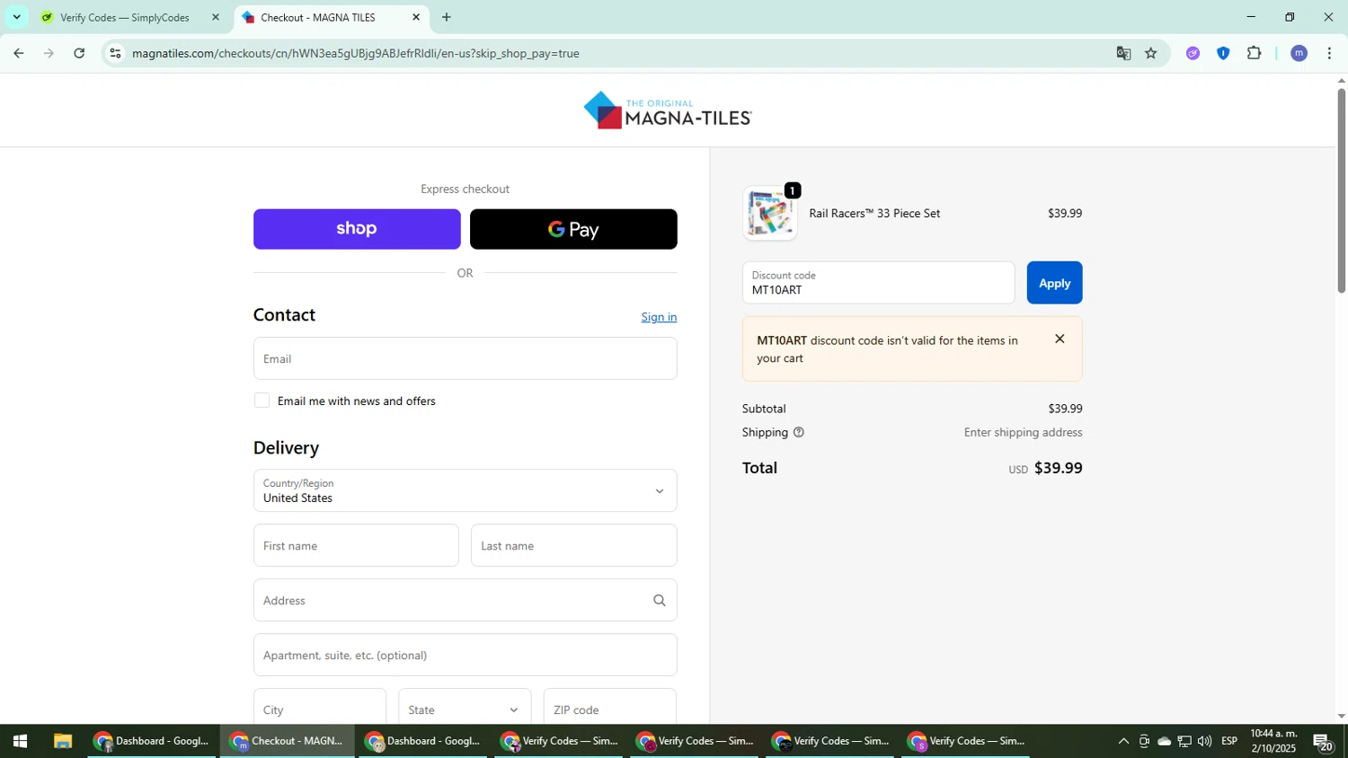Click the URL address bar
Image resolution: width=1348 pixels, height=758 pixels.
(611, 53)
